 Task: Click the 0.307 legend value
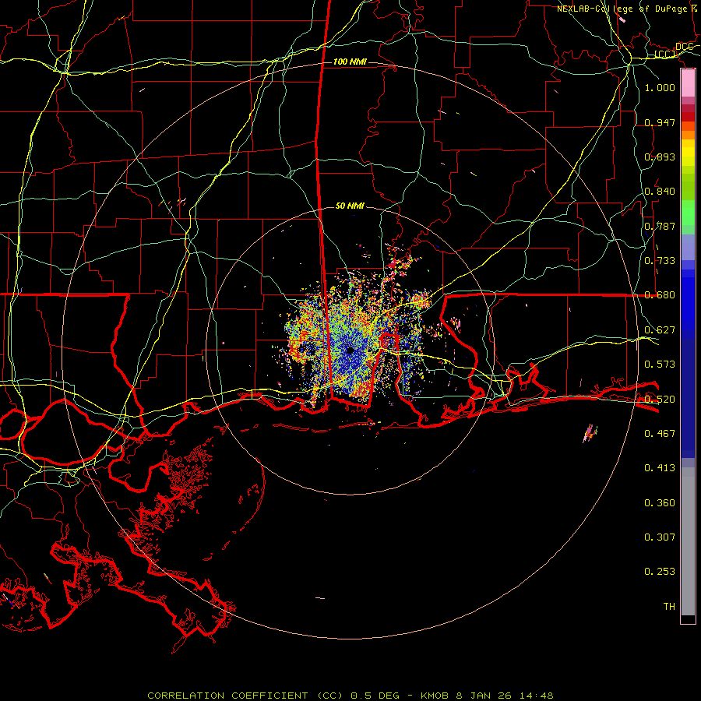pos(660,537)
